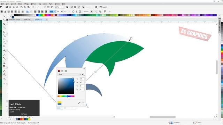This screenshot has width=223, height=125.
Task: Select the Freehand drawing tool
Action: 4,32
